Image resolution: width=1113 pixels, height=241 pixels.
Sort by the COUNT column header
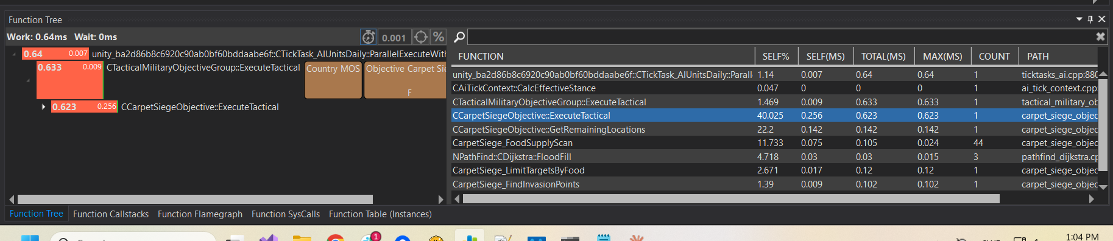tap(994, 56)
